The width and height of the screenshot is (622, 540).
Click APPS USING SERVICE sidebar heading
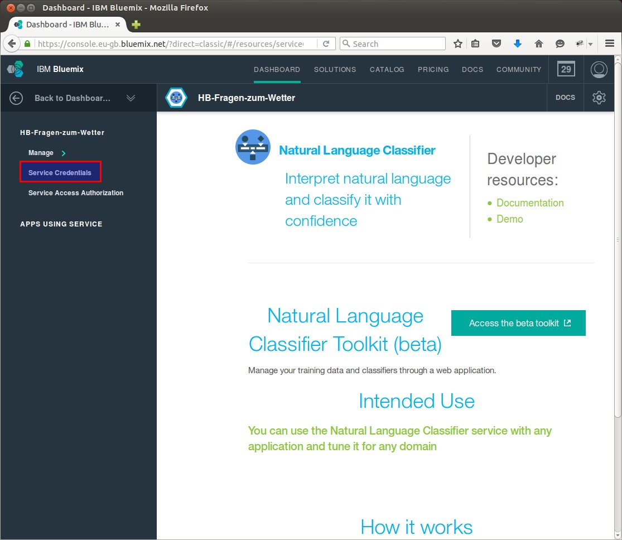click(61, 224)
